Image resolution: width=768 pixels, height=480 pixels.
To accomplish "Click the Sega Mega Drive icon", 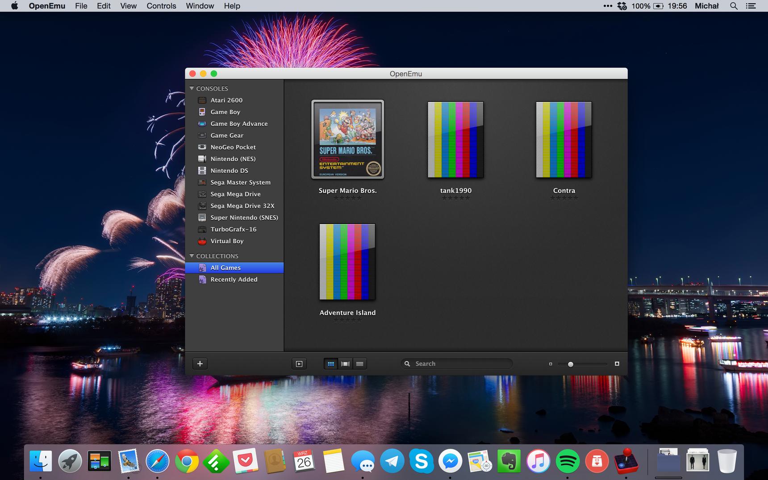I will [x=202, y=194].
